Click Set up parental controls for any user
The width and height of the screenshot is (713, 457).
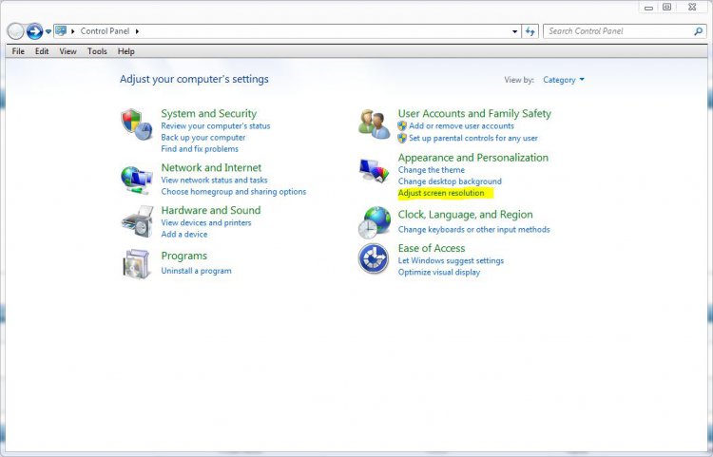pyautogui.click(x=473, y=138)
